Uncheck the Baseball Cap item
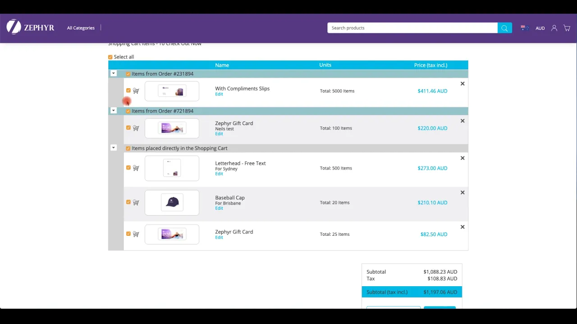The image size is (577, 324). [x=128, y=202]
